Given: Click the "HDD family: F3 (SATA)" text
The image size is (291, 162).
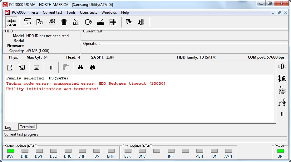Looking at the screenshot, I should 196,57.
